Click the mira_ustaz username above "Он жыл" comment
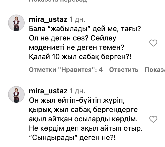The height and width of the screenshot is (147, 165). (x=48, y=91)
